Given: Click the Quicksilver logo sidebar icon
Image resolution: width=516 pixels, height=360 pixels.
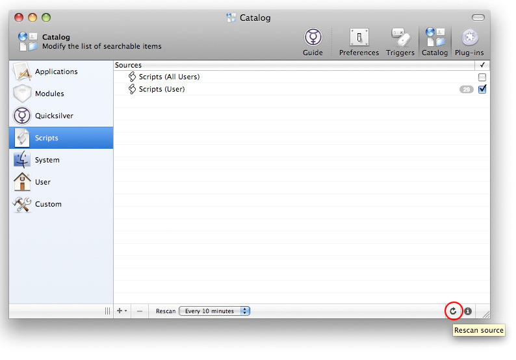Looking at the screenshot, I should [x=22, y=116].
